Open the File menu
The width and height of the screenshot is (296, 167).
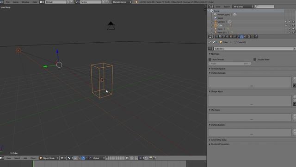pyautogui.click(x=8, y=2)
